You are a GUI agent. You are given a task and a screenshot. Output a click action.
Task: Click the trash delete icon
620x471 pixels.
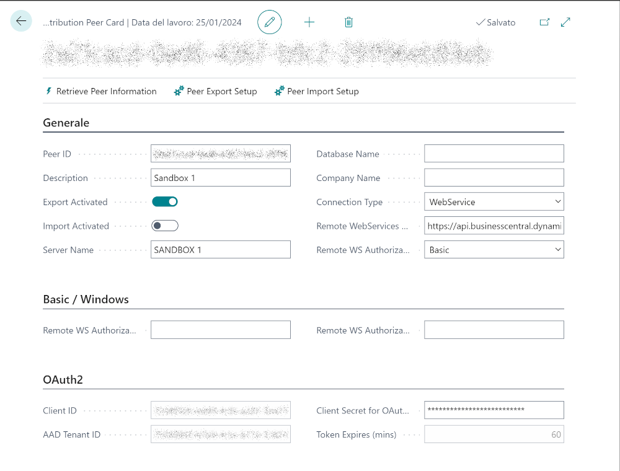pos(348,22)
